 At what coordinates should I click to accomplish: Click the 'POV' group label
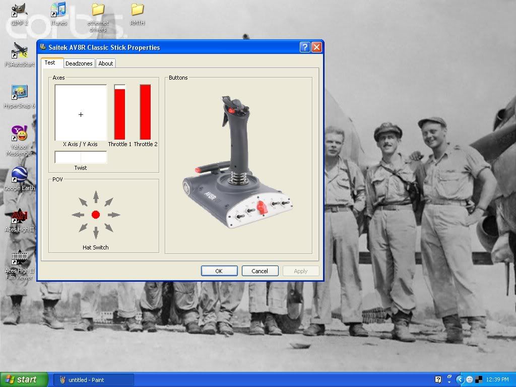coord(57,179)
